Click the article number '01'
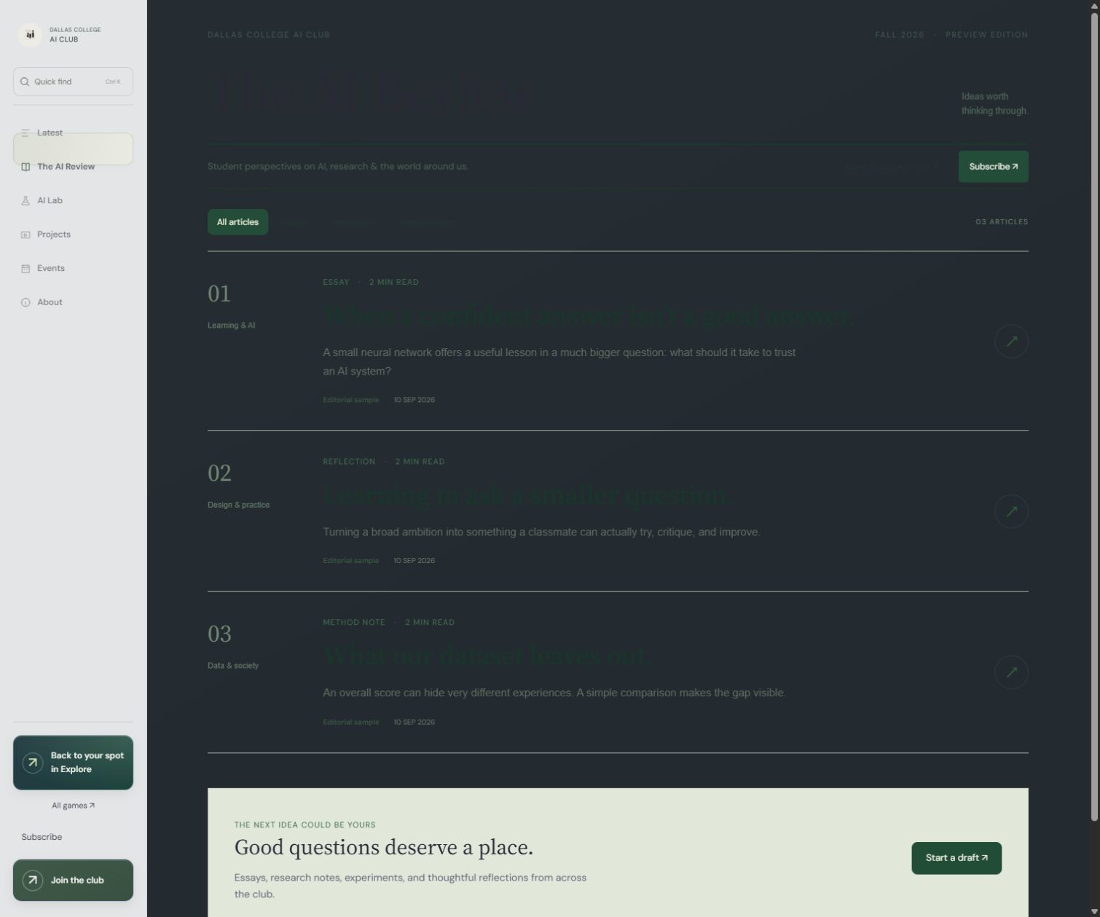The height and width of the screenshot is (917, 1100). [x=219, y=294]
